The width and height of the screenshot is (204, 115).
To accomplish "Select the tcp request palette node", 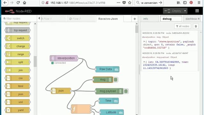I will click(18, 30).
